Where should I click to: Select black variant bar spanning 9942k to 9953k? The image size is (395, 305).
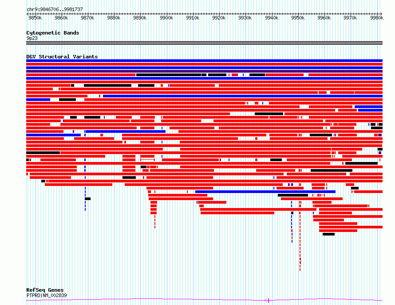point(293,195)
